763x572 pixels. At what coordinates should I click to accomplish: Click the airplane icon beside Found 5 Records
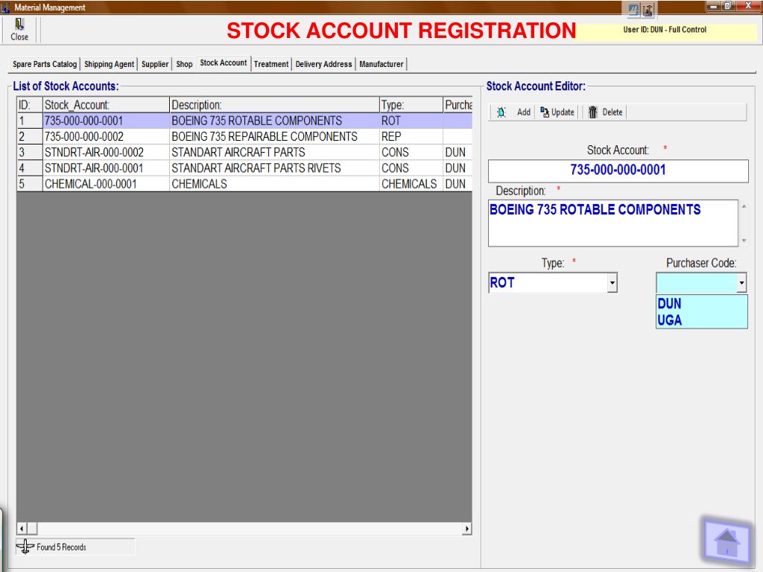tap(25, 547)
